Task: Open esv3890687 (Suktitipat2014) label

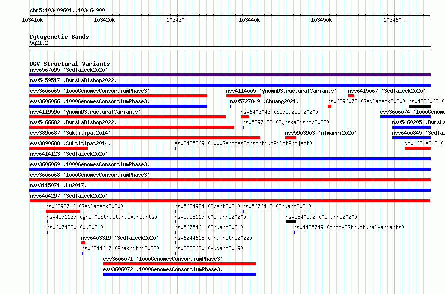Action: (x=70, y=133)
